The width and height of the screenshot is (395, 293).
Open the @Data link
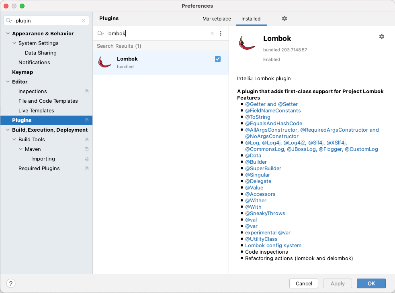pyautogui.click(x=253, y=156)
